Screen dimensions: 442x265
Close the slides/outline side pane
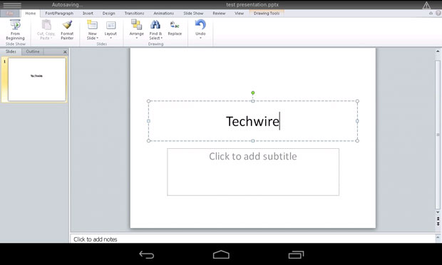pos(65,52)
